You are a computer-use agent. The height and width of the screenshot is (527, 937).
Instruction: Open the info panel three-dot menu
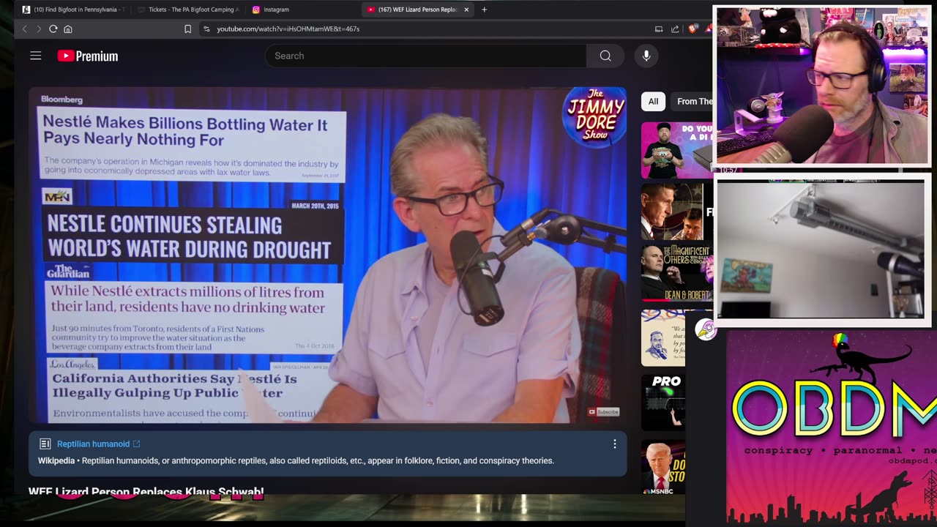pos(614,444)
